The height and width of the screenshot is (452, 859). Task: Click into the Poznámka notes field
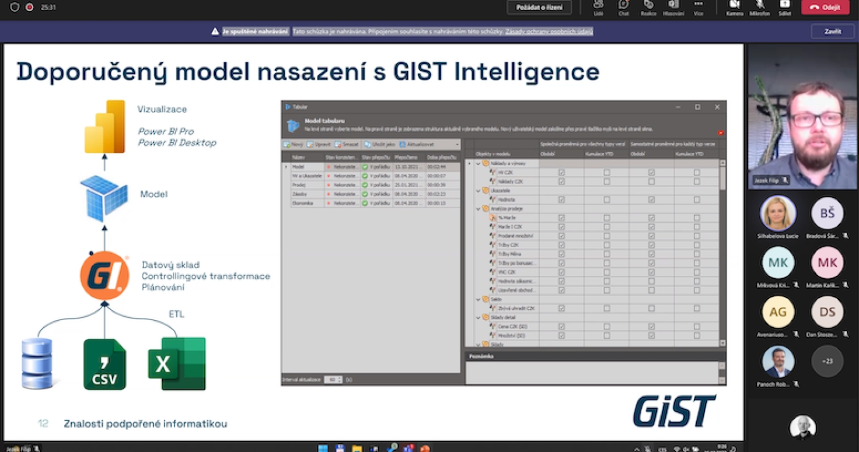coord(592,373)
